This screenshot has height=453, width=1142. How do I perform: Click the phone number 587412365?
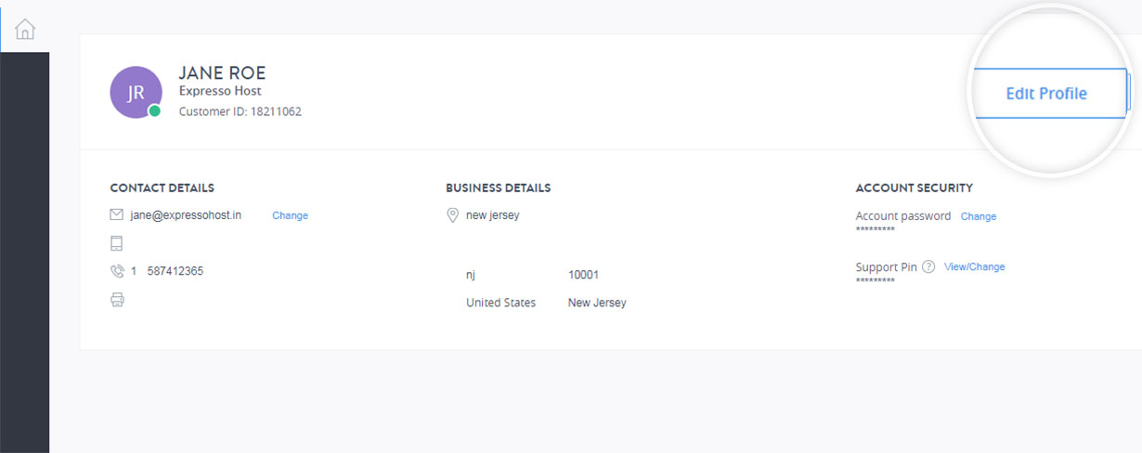[175, 271]
